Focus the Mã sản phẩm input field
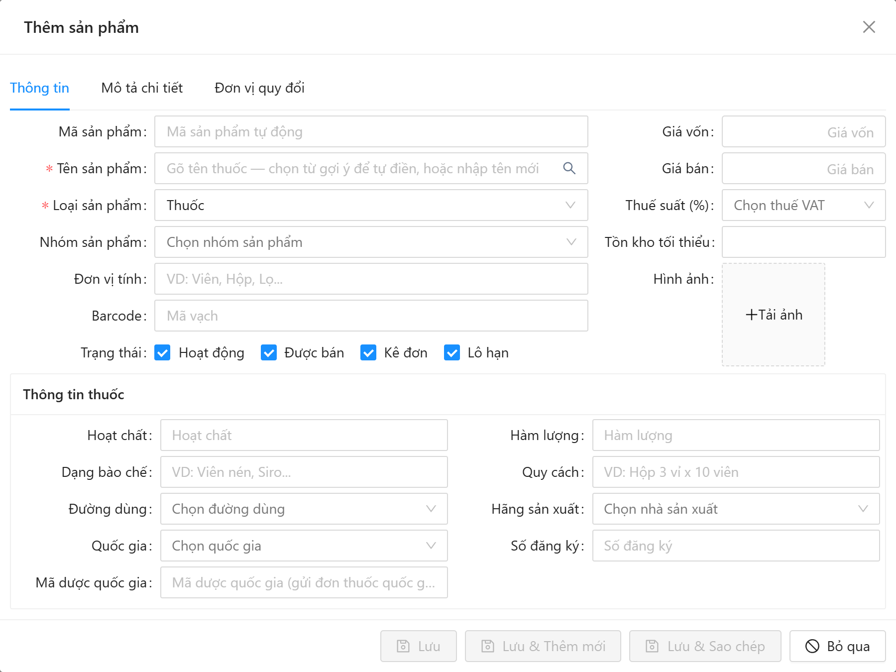896x672 pixels. point(371,131)
